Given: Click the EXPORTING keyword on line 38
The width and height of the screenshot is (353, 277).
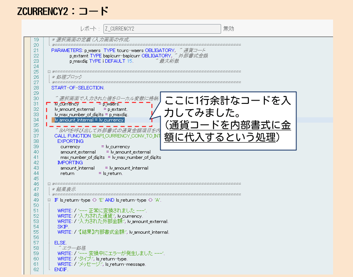Looking at the screenshot, I should pyautogui.click(x=70, y=141).
